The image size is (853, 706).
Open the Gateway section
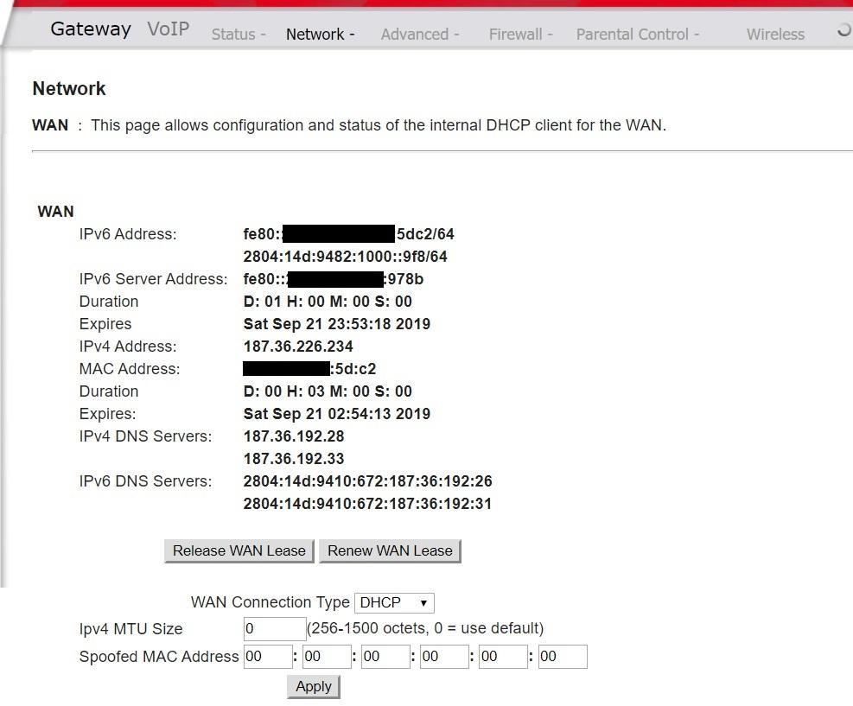(x=91, y=29)
